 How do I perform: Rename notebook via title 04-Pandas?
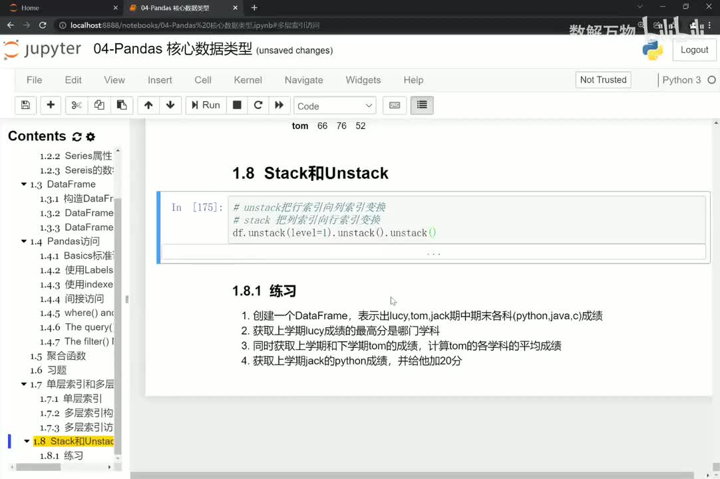point(172,49)
